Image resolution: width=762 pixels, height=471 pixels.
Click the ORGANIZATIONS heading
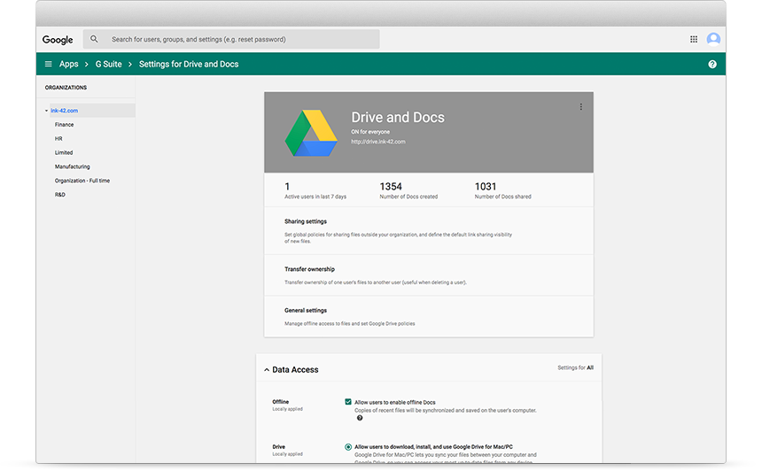(x=66, y=88)
